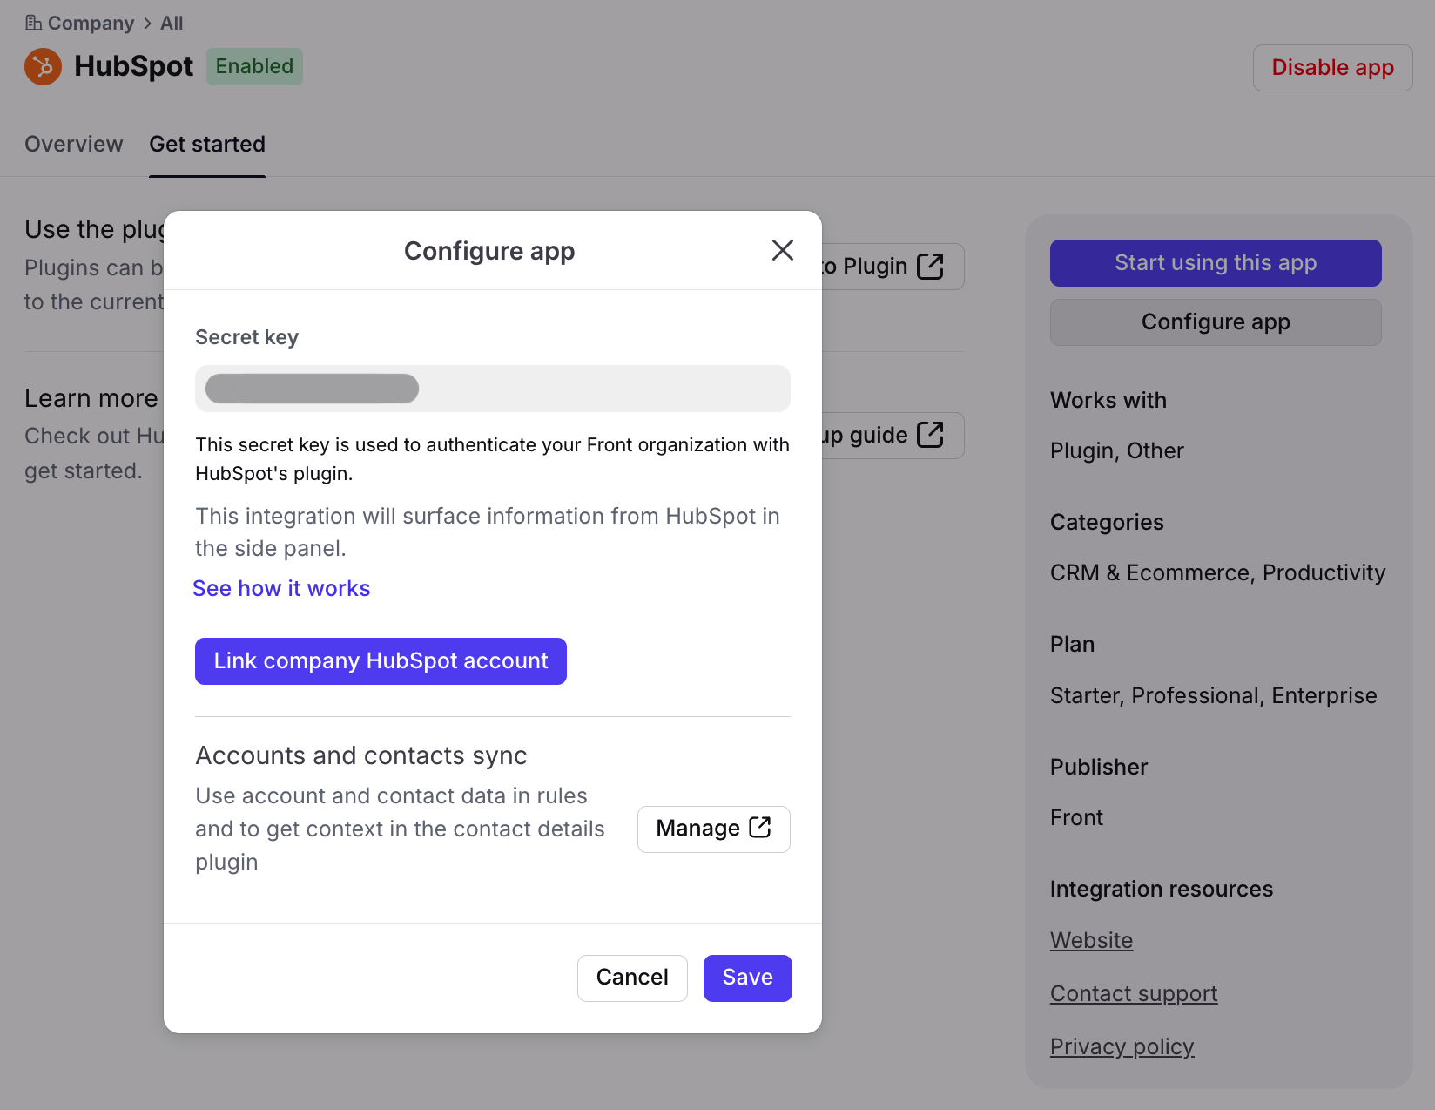Close the Configure app dialog with X

coord(782,251)
